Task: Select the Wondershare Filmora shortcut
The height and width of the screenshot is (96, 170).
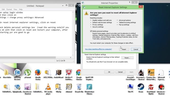Action: (89, 89)
